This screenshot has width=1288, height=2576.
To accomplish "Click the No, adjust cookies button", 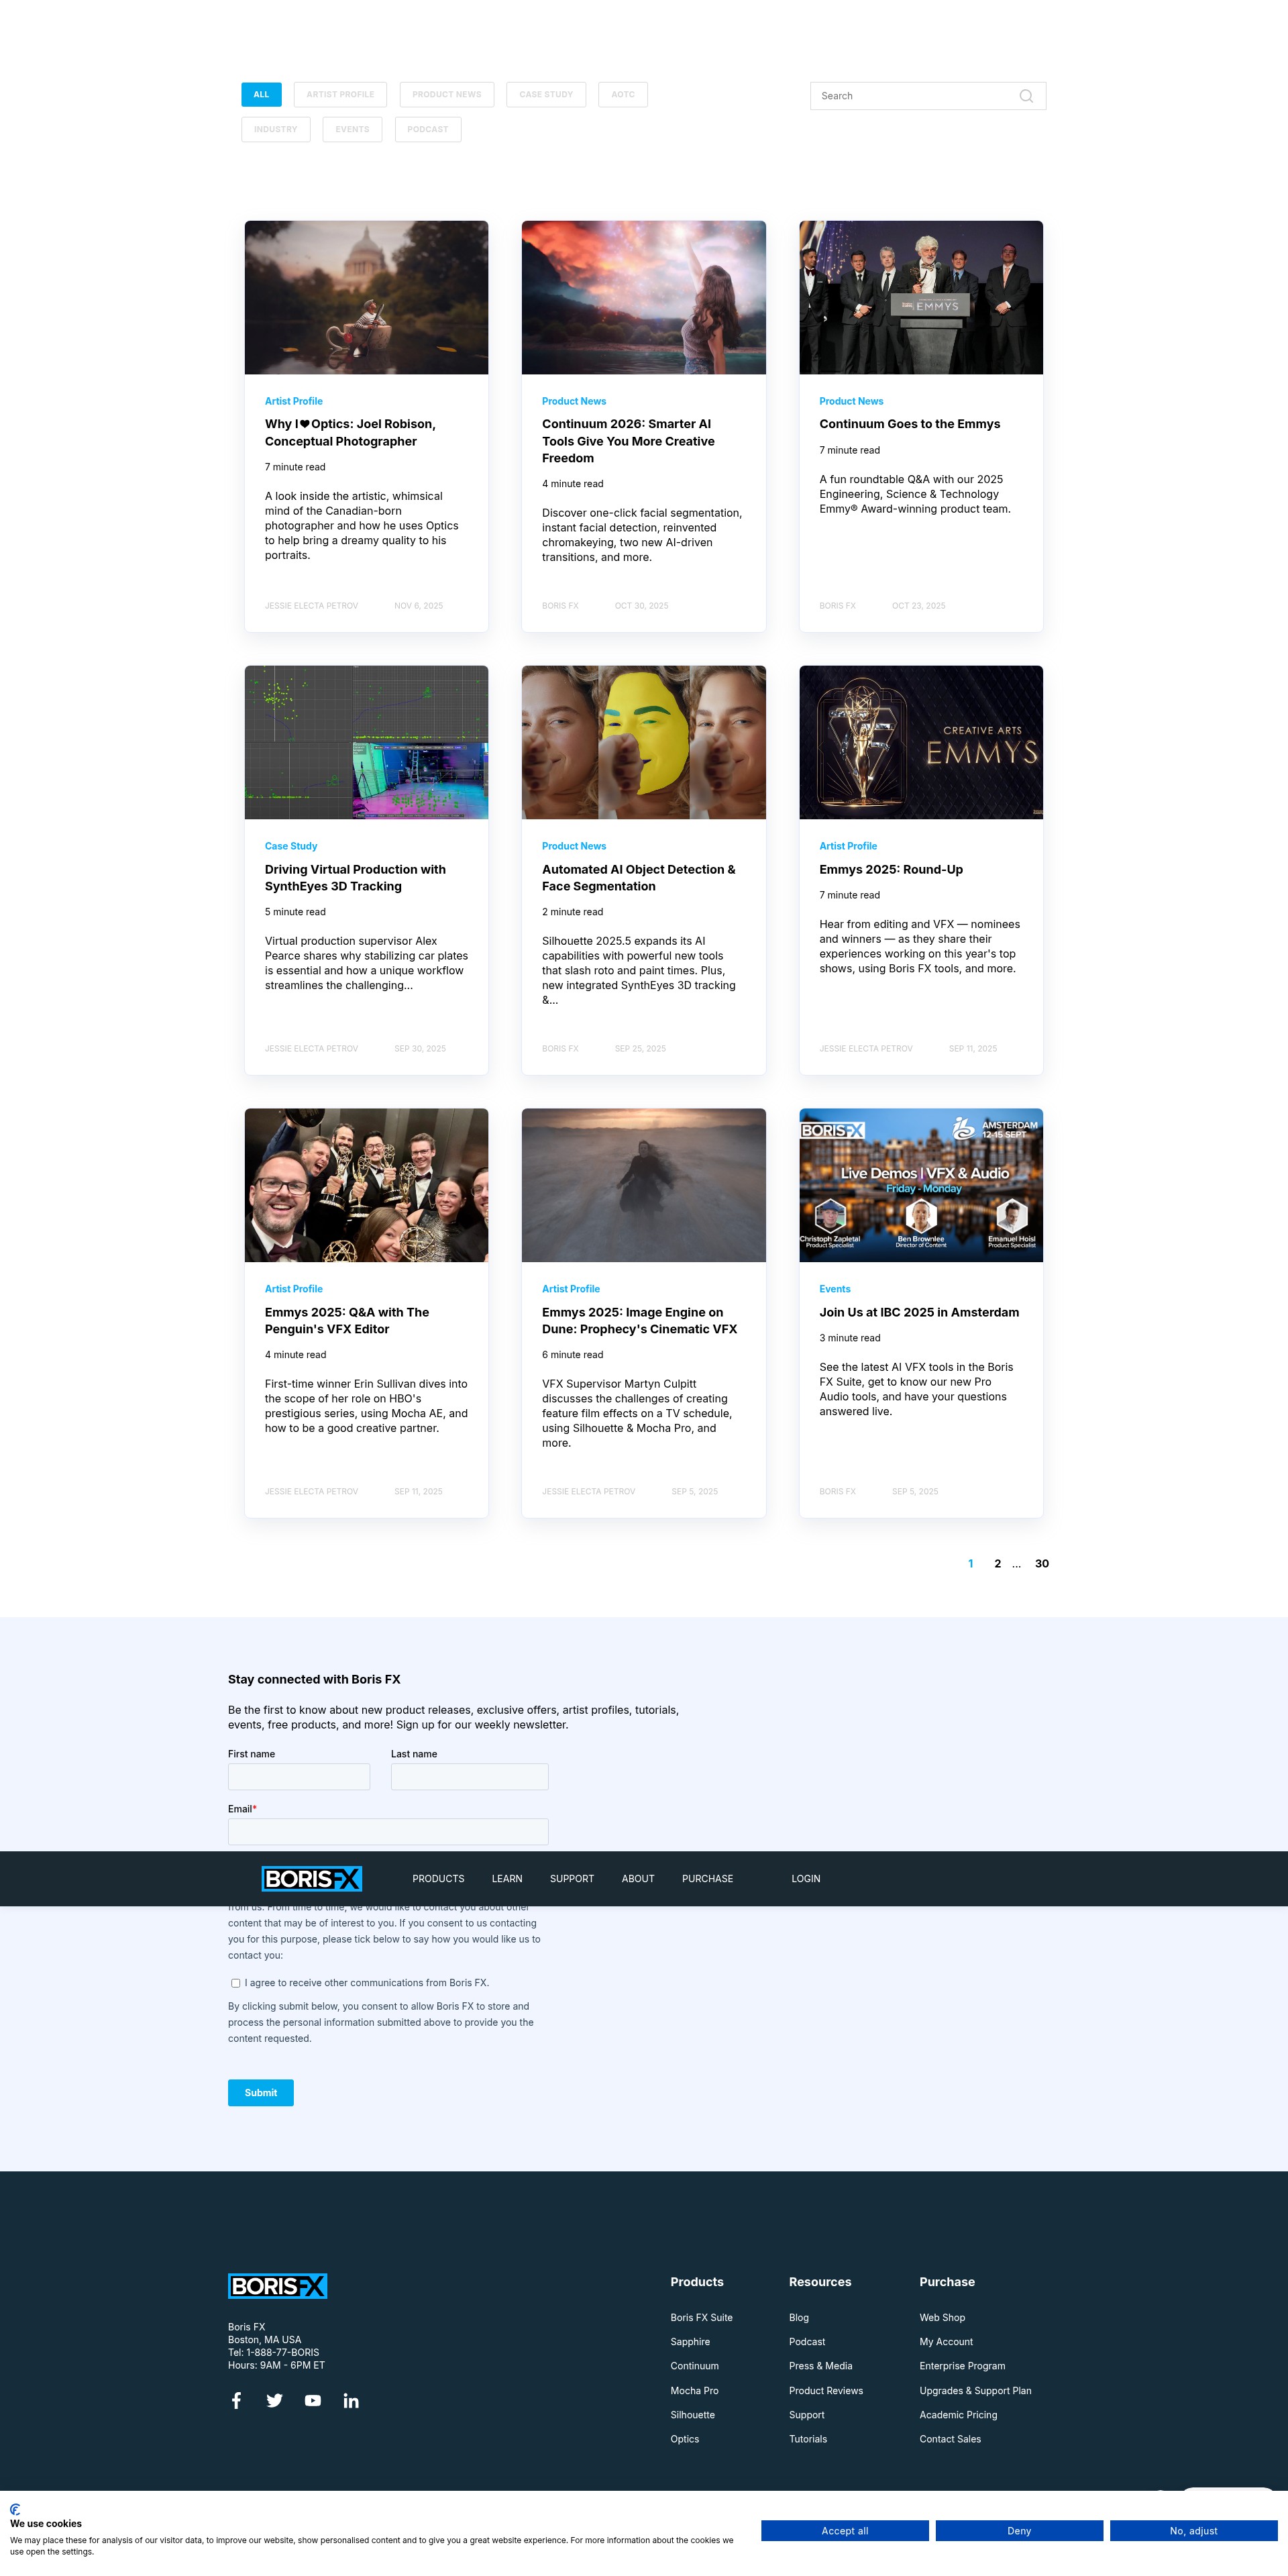I will [x=1194, y=2531].
